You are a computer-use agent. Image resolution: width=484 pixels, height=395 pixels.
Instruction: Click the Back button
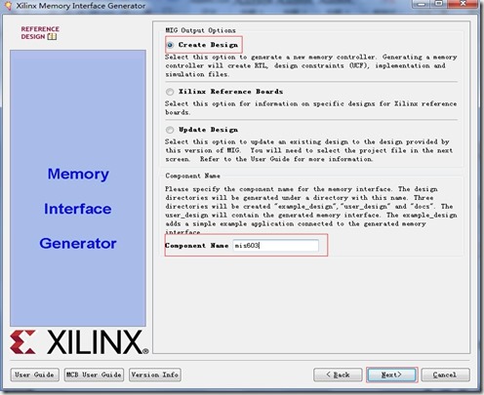tap(338, 375)
